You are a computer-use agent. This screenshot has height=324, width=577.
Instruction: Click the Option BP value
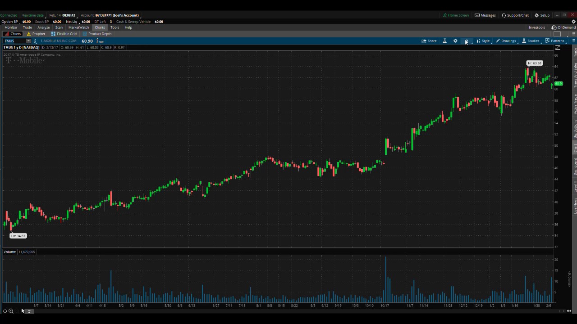(27, 22)
